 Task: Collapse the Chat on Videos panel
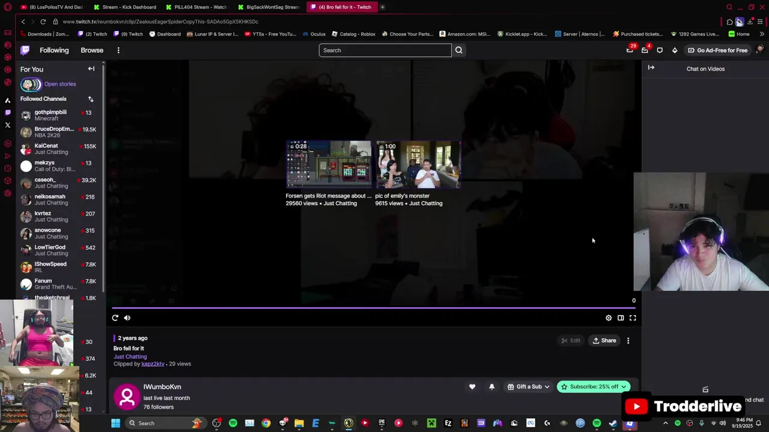click(651, 68)
